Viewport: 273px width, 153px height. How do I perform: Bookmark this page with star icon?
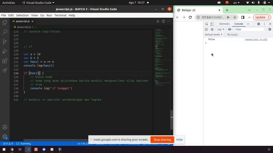coord(235,17)
